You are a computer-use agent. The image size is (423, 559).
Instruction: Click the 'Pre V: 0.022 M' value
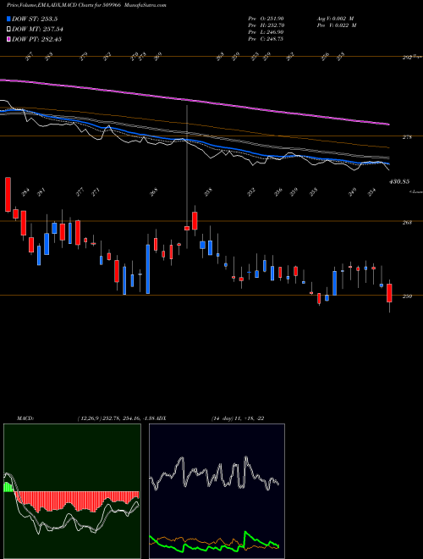pos(336,25)
